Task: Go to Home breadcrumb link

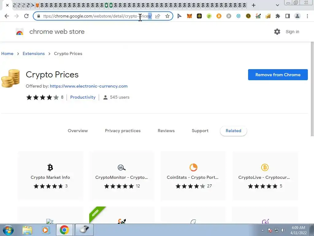Action: click(7, 53)
